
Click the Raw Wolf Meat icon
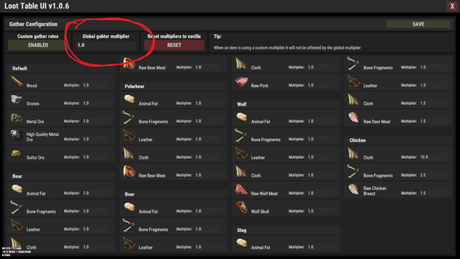[241, 190]
